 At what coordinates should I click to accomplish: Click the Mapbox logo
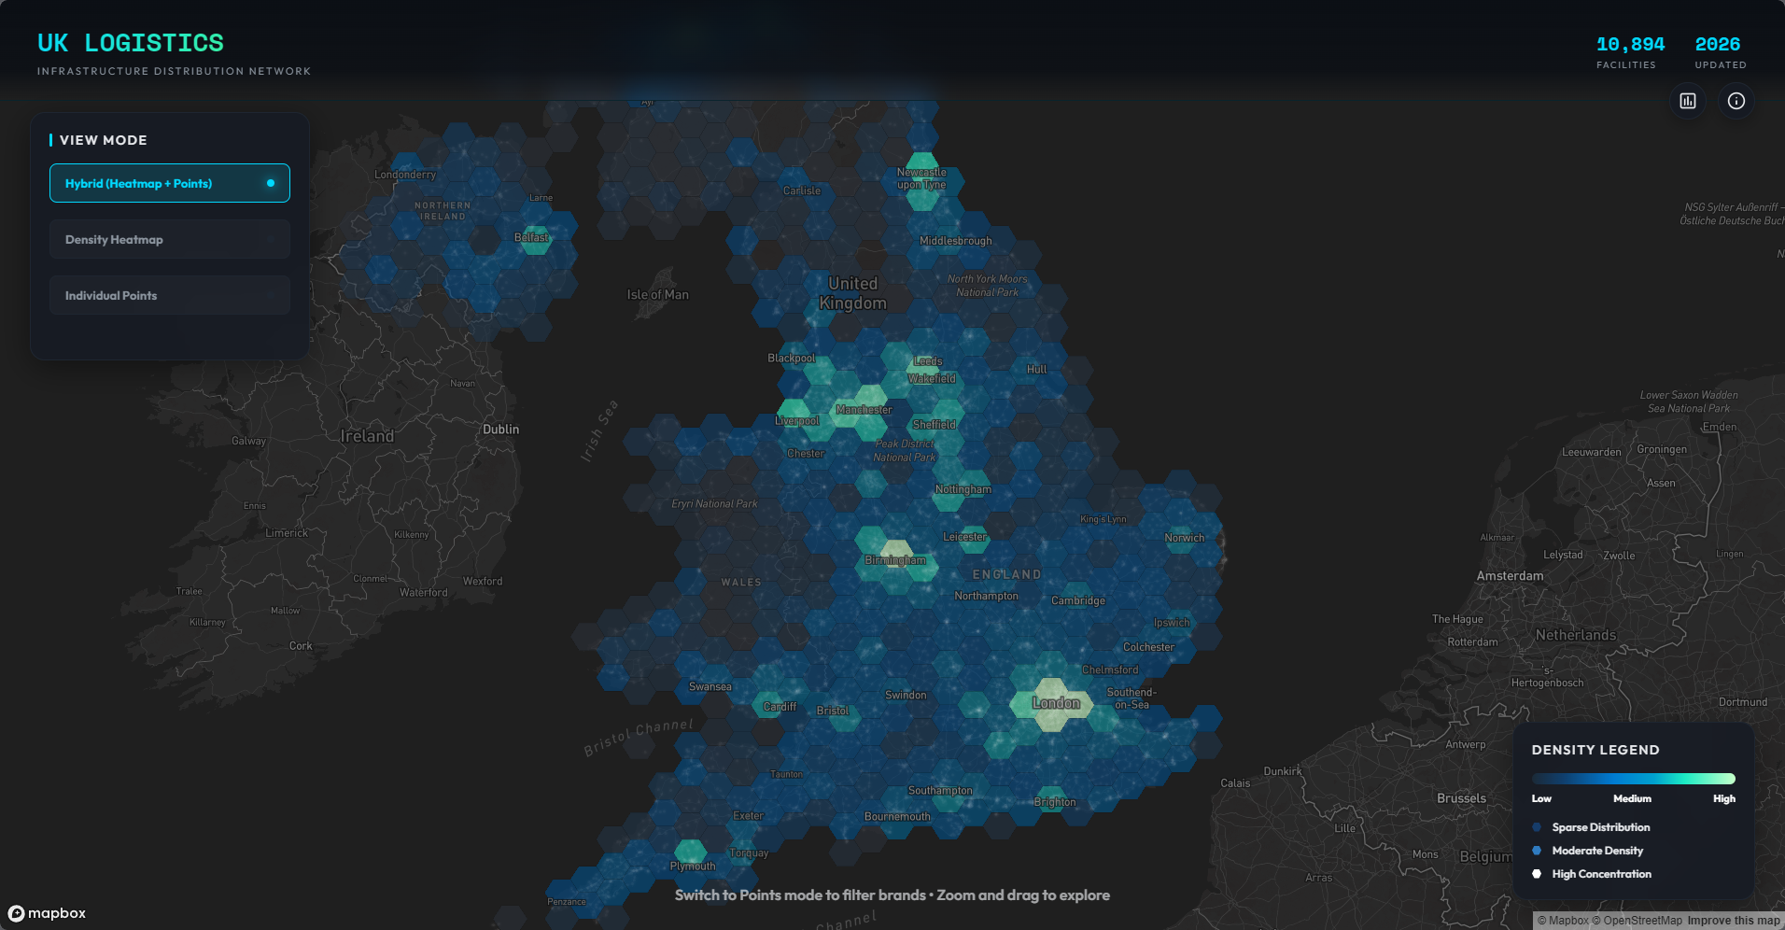(47, 913)
